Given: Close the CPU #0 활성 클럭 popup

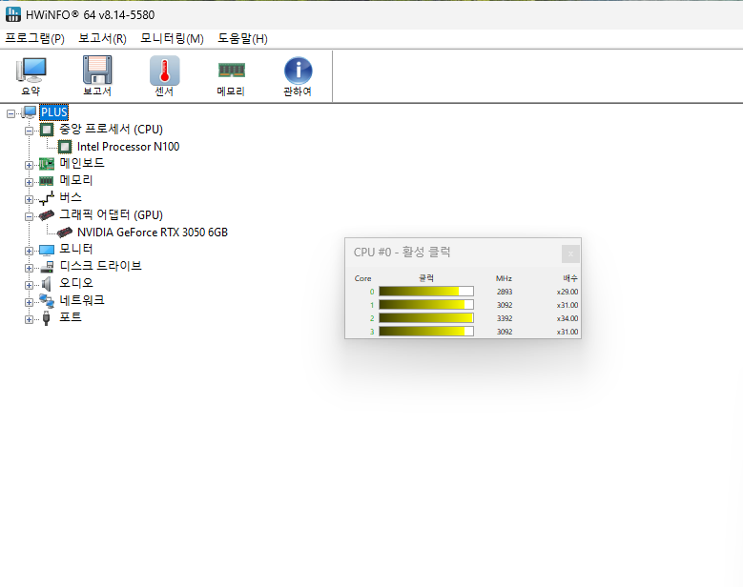Looking at the screenshot, I should click(570, 253).
